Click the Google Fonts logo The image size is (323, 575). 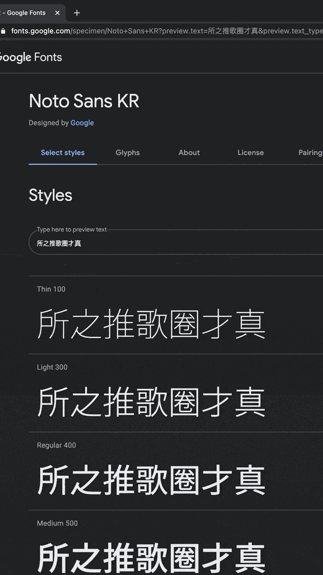[30, 57]
